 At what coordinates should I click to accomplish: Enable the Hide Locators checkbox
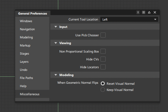[x=103, y=67]
